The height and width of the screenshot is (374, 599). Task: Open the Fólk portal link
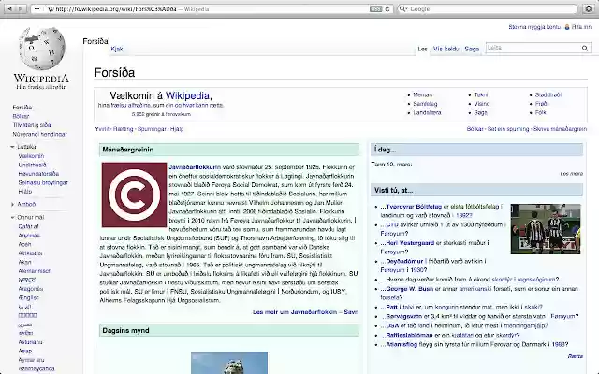tap(541, 112)
